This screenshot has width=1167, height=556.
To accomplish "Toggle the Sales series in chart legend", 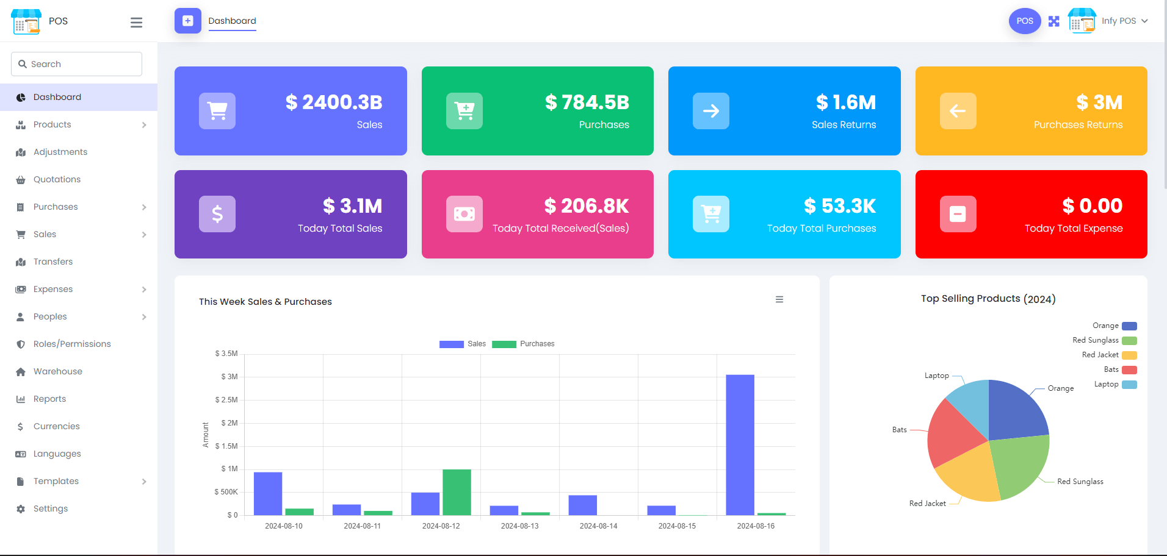I will (463, 344).
